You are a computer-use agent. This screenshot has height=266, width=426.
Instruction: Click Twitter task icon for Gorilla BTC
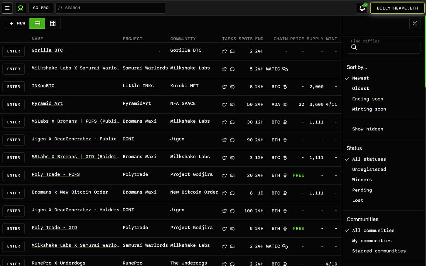(x=224, y=51)
